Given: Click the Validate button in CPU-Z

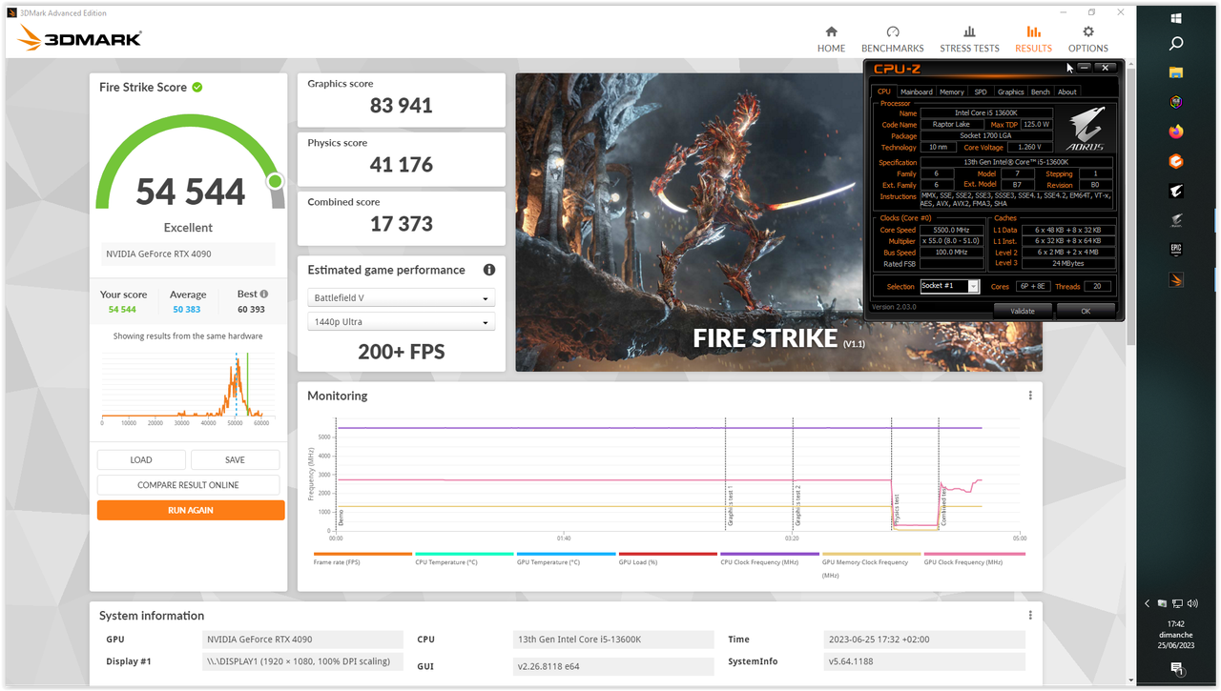Looking at the screenshot, I should pyautogui.click(x=1023, y=311).
